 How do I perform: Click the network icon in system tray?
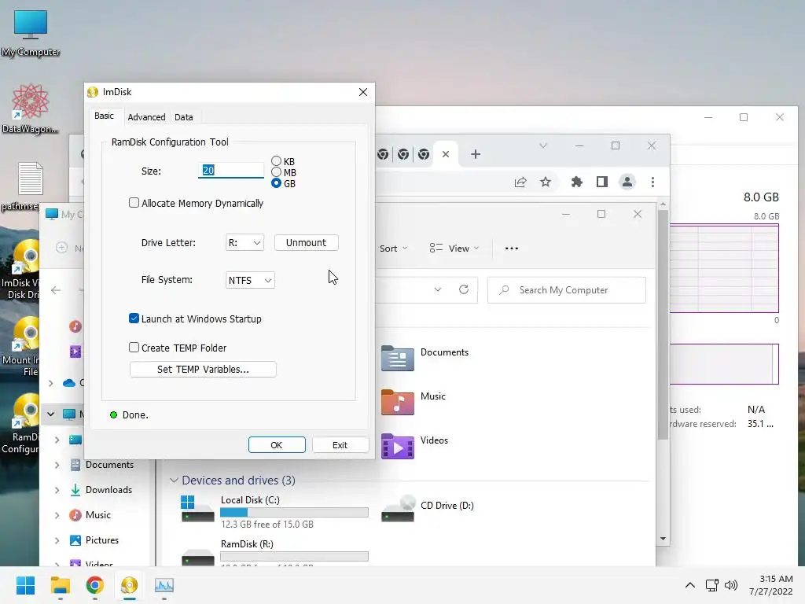pyautogui.click(x=711, y=585)
